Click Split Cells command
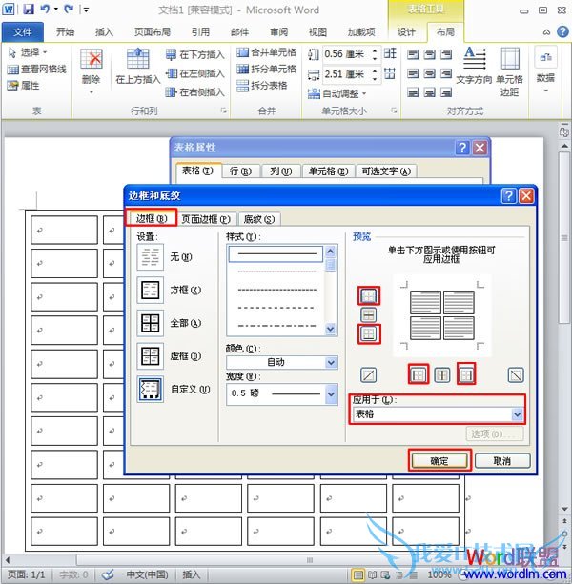Image resolution: width=572 pixels, height=584 pixels. [x=266, y=69]
